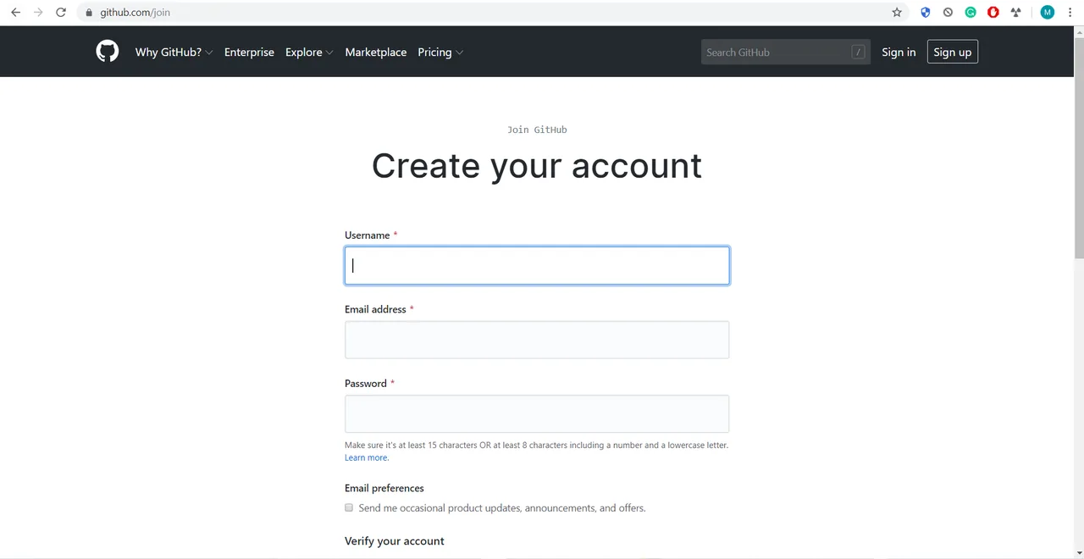The image size is (1084, 559).
Task: Click the slash shortcut icon in search
Action: tap(858, 52)
